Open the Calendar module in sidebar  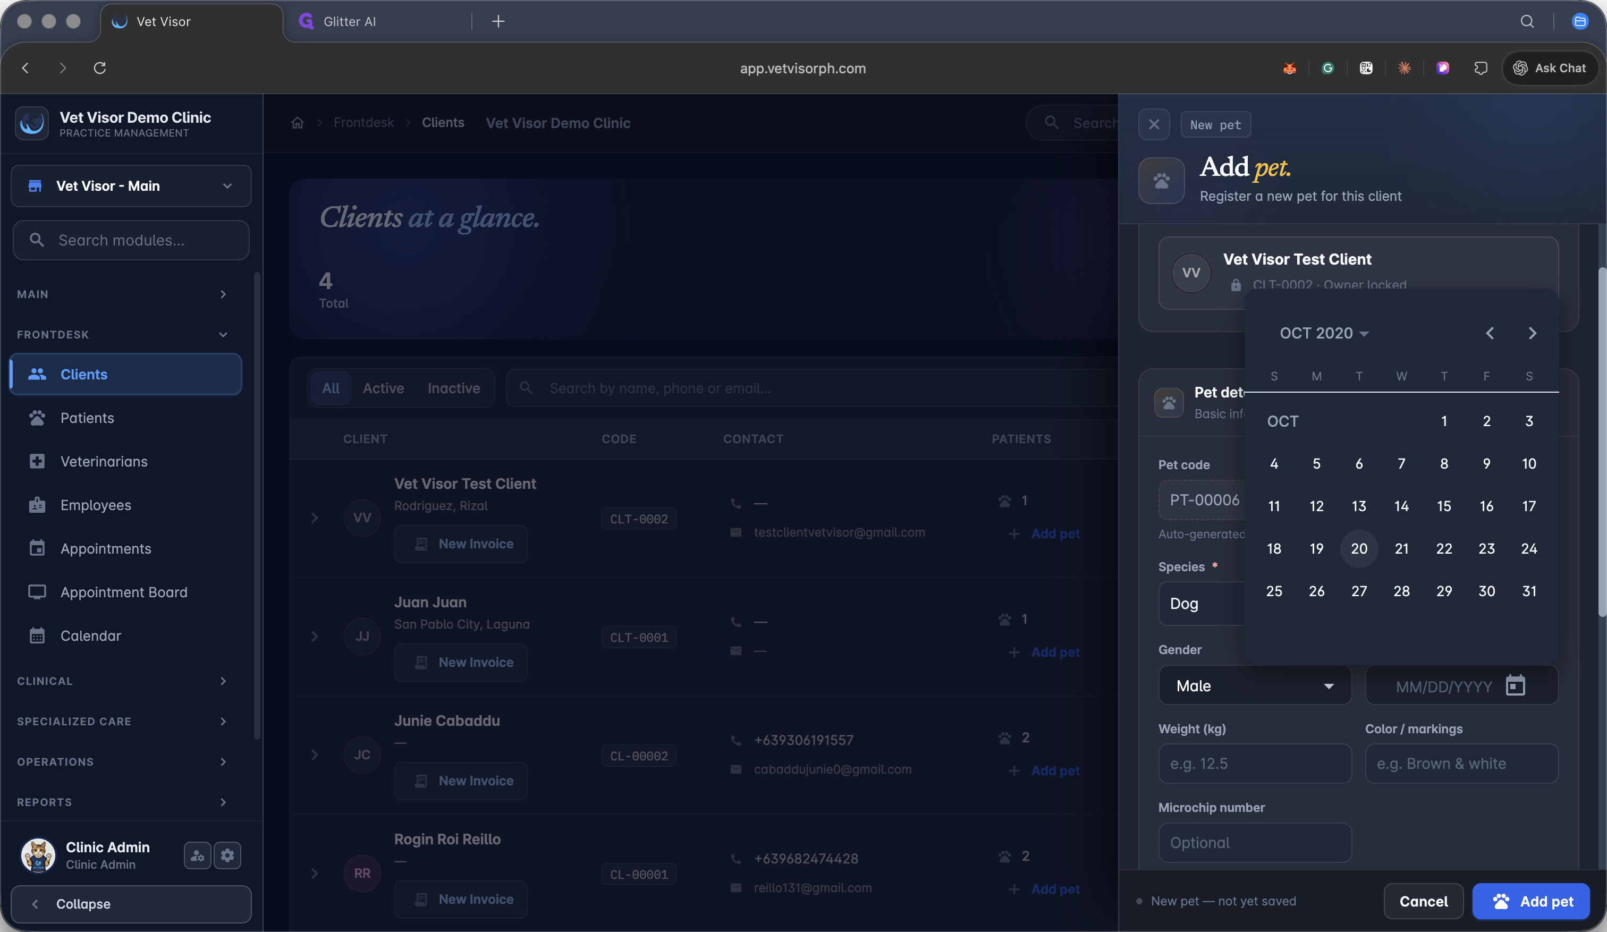[x=126, y=636]
